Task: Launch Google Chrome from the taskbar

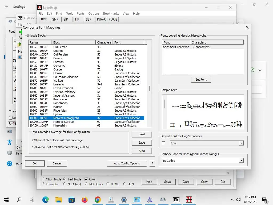Action: (x=98, y=200)
